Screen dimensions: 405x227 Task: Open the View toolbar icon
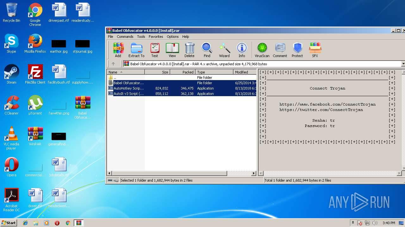(x=172, y=50)
